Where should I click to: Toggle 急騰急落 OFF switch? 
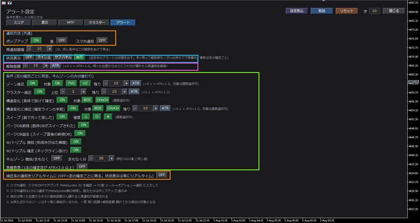click(82, 166)
